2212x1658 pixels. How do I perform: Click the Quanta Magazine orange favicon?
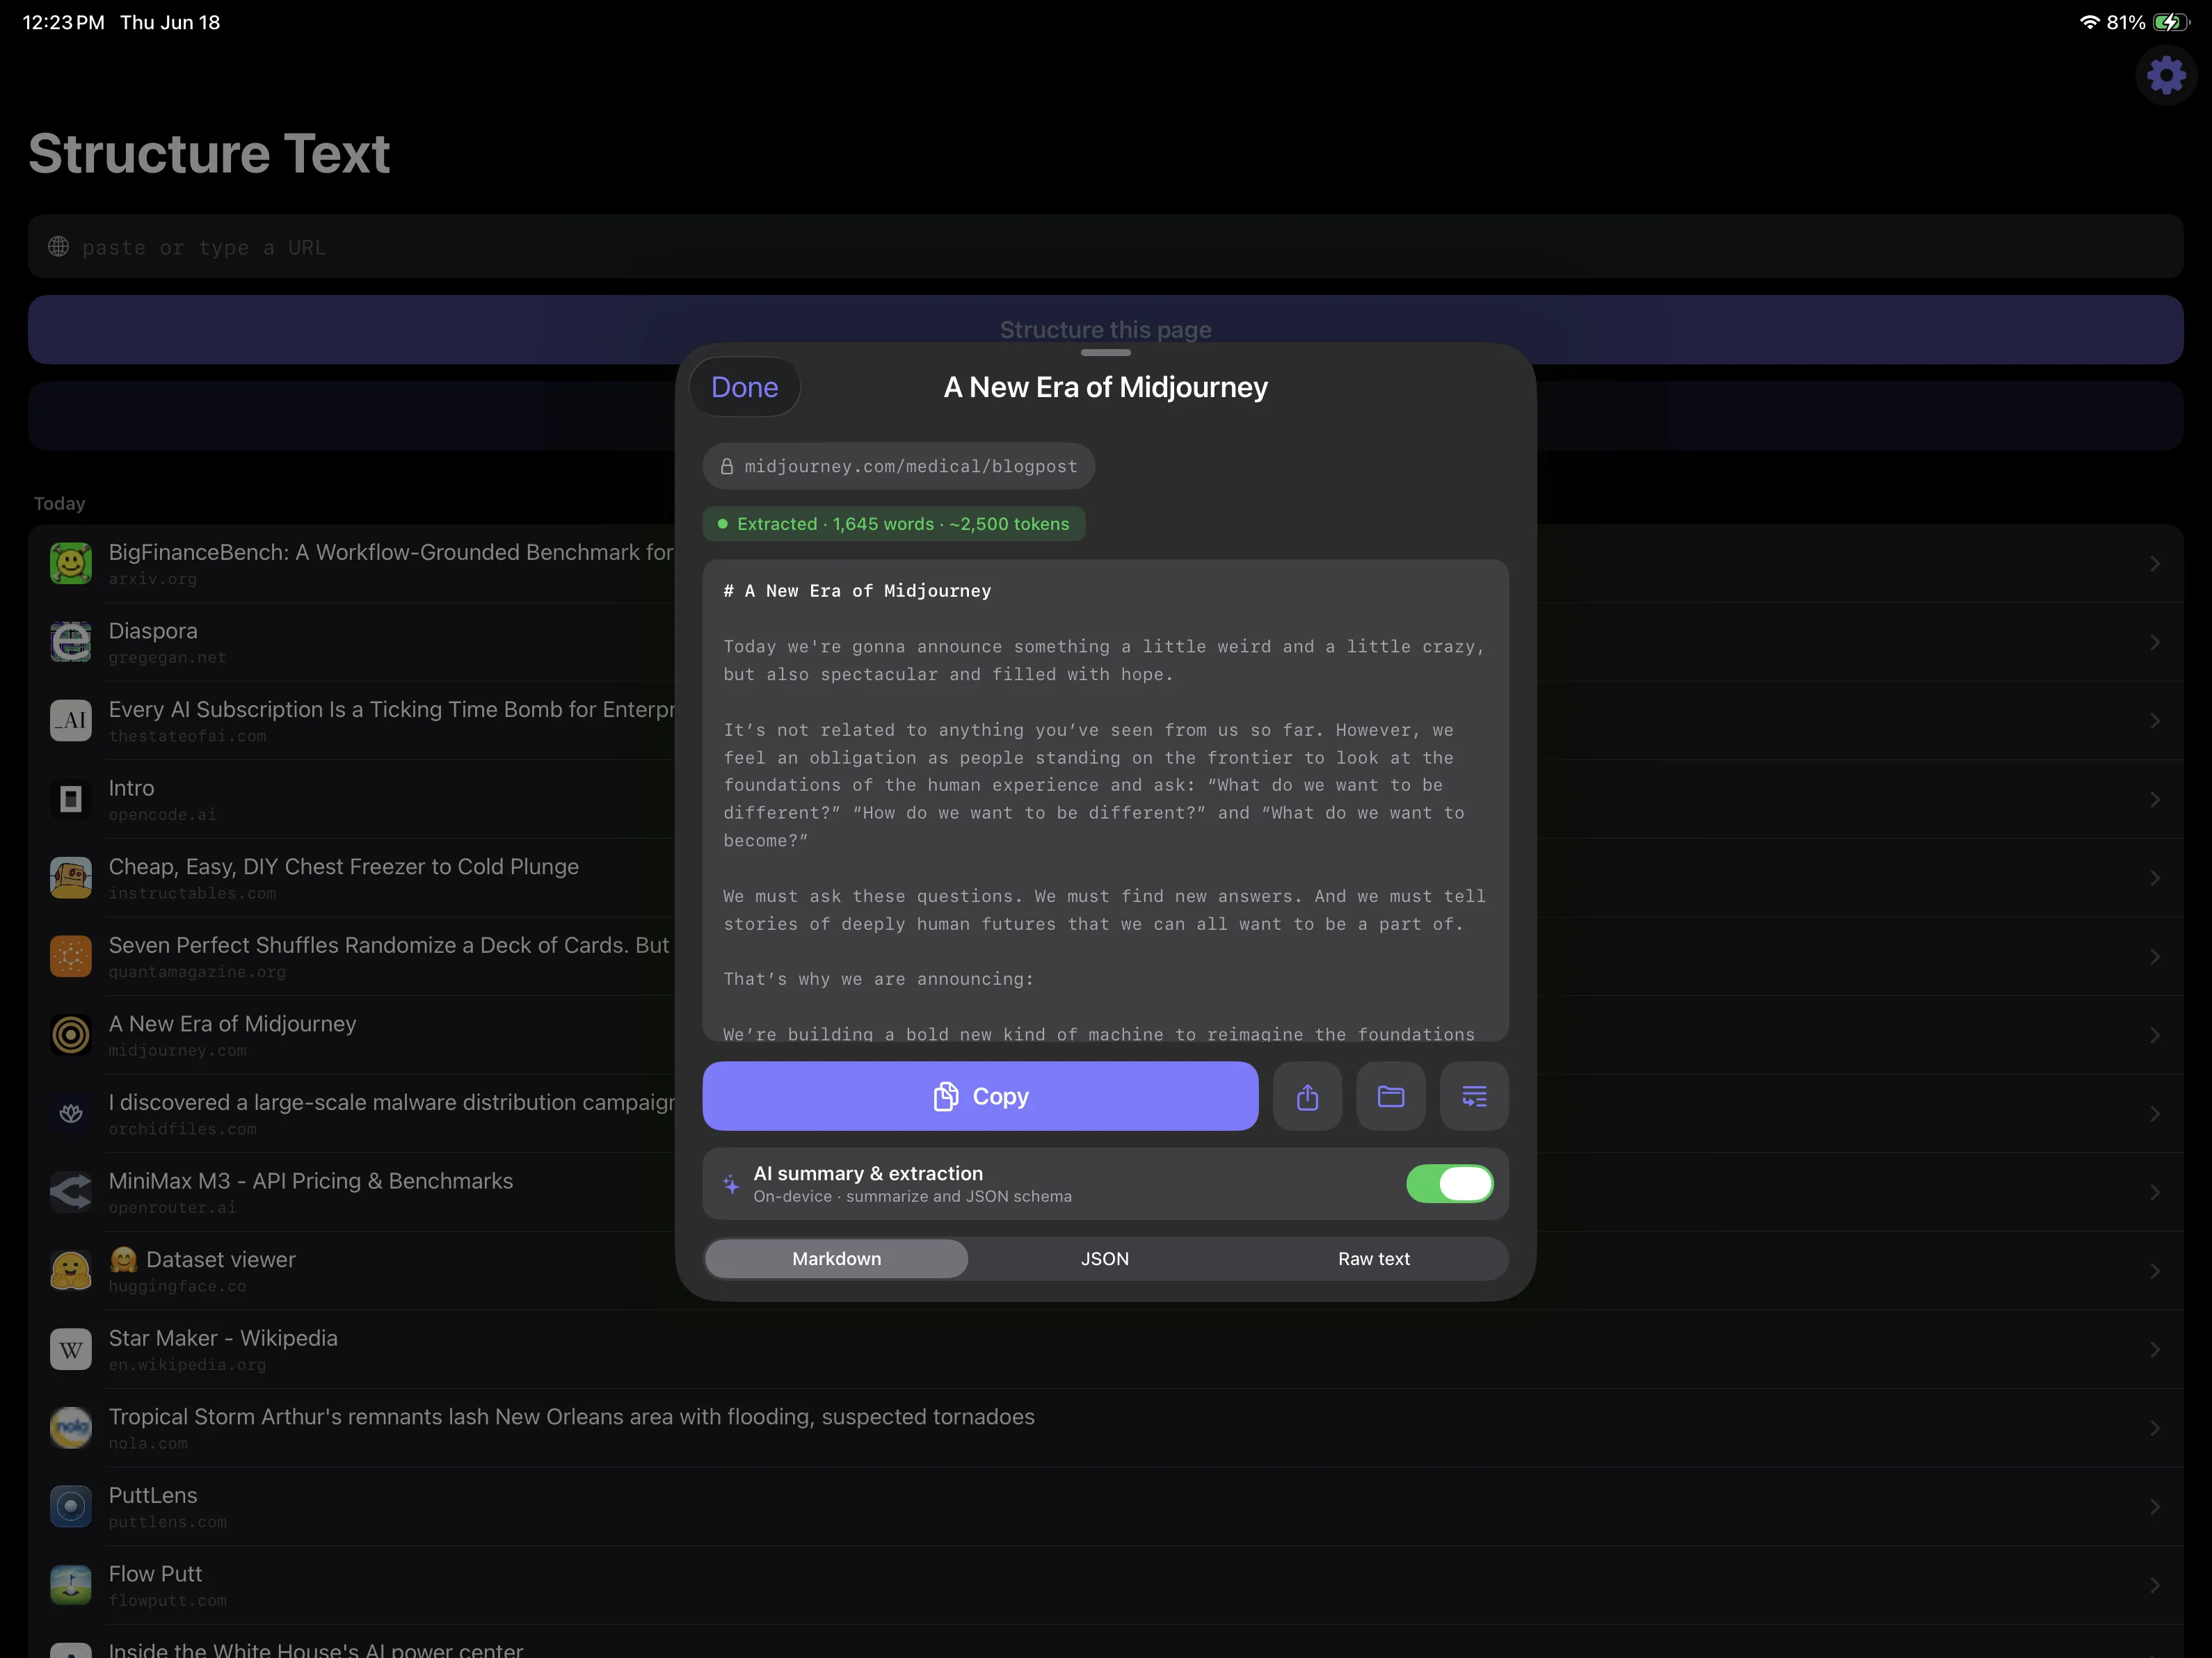pyautogui.click(x=71, y=957)
